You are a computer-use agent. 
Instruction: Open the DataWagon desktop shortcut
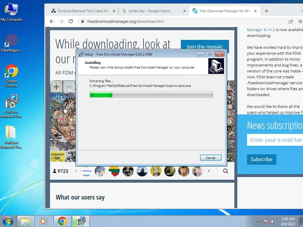coord(12,43)
